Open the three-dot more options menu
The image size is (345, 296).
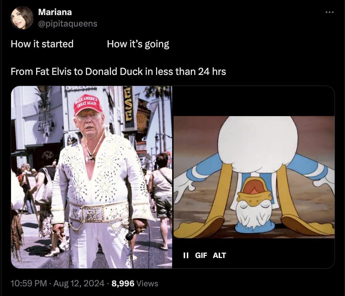pyautogui.click(x=329, y=12)
